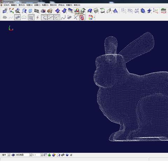The height and width of the screenshot is (161, 168).
Task: Click the gray flat surface snap icon
Action: pyautogui.click(x=69, y=17)
